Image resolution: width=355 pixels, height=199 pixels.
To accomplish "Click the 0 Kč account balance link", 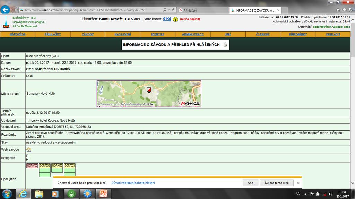I will coord(167,19).
